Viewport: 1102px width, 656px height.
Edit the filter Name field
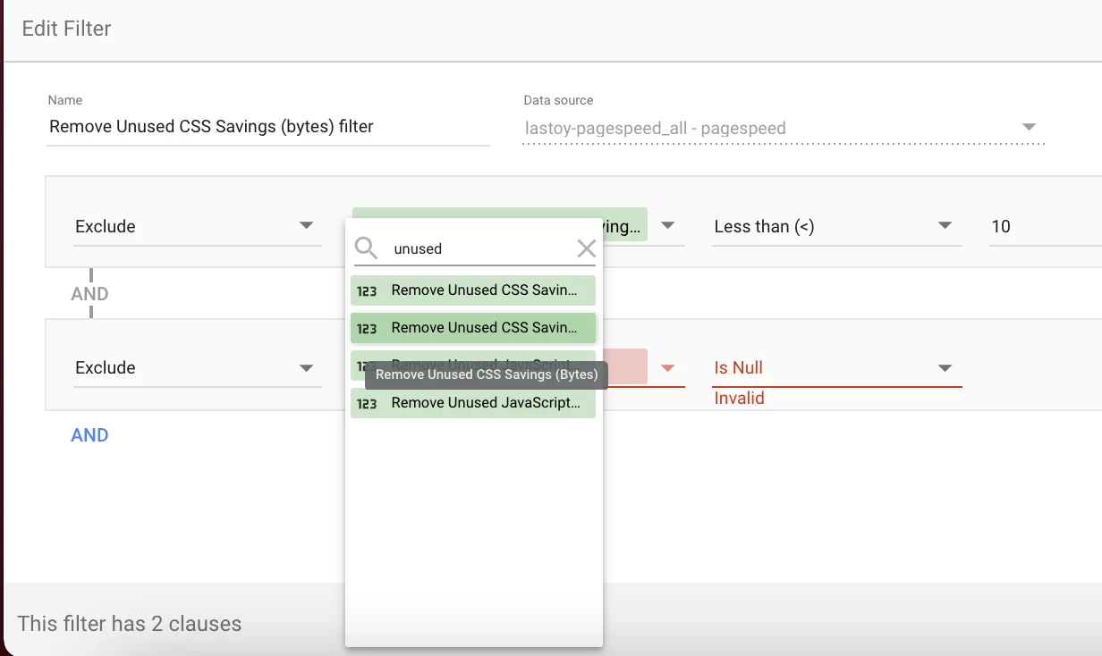(268, 127)
